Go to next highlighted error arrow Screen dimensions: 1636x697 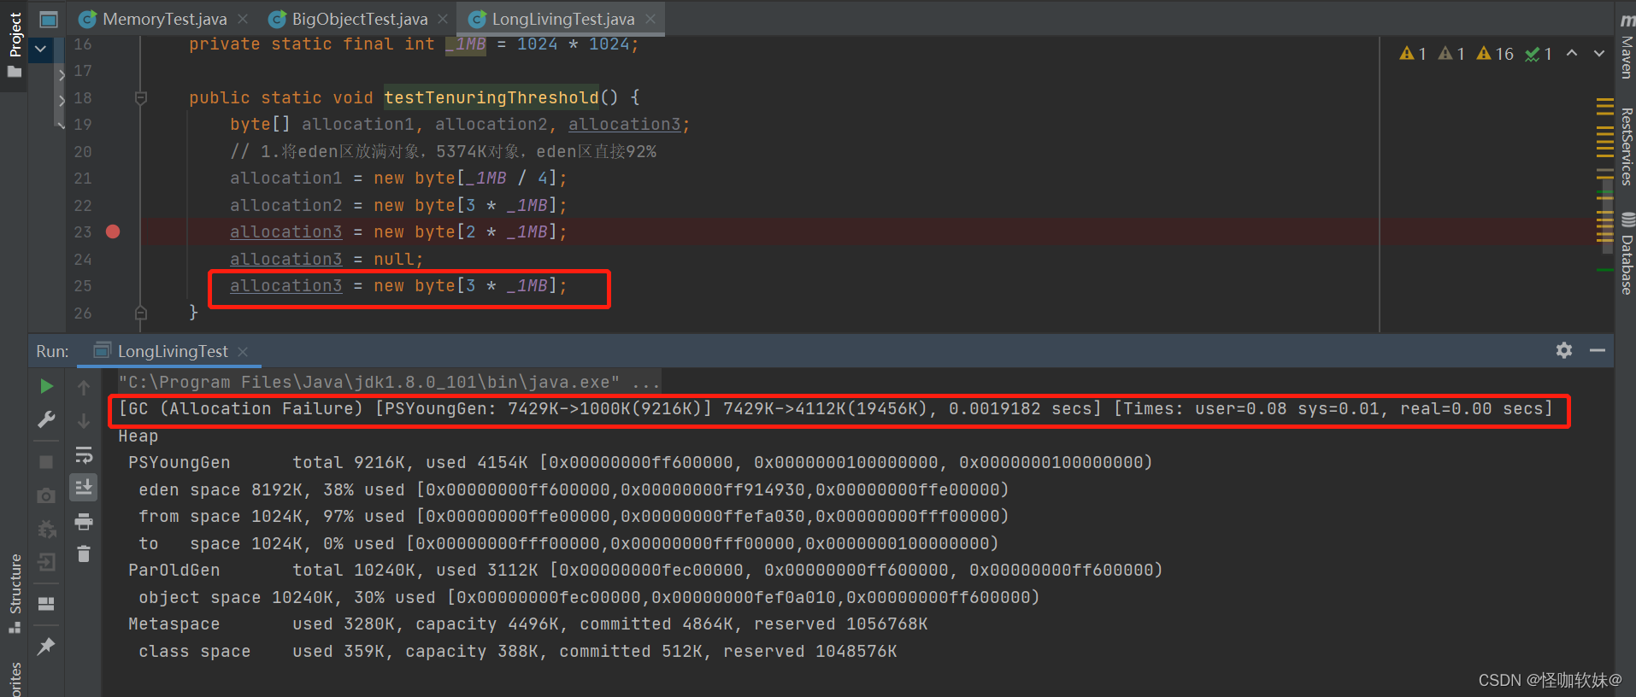pyautogui.click(x=1599, y=53)
